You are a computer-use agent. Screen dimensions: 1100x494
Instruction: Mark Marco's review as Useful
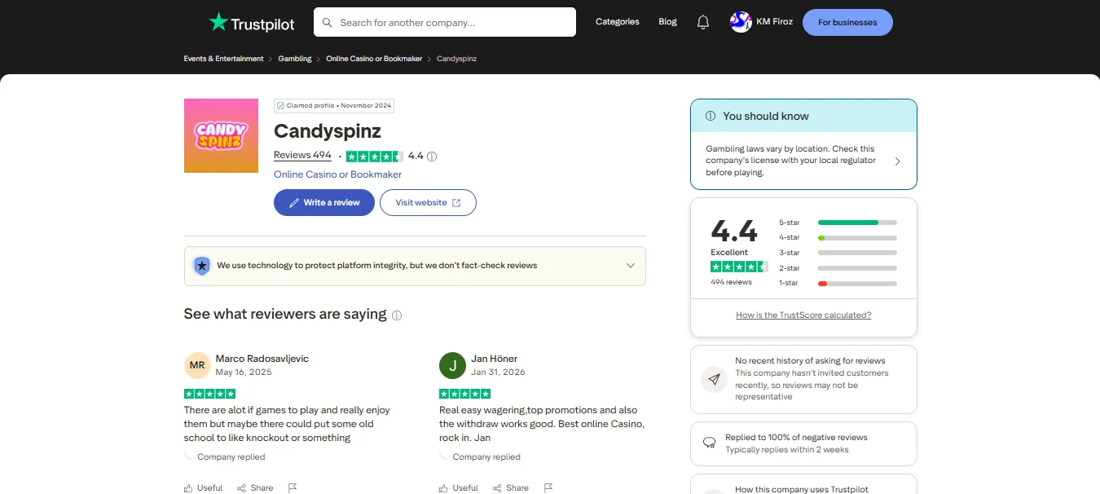204,487
